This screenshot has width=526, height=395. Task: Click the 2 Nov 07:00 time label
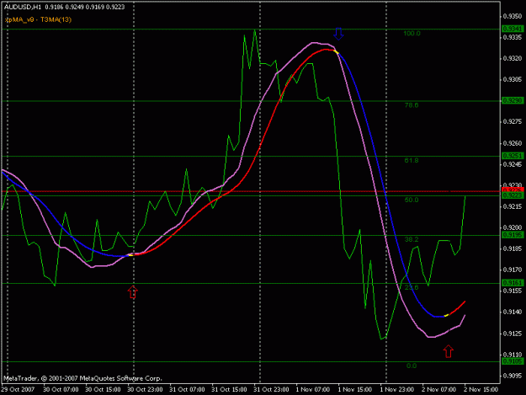[438, 389]
